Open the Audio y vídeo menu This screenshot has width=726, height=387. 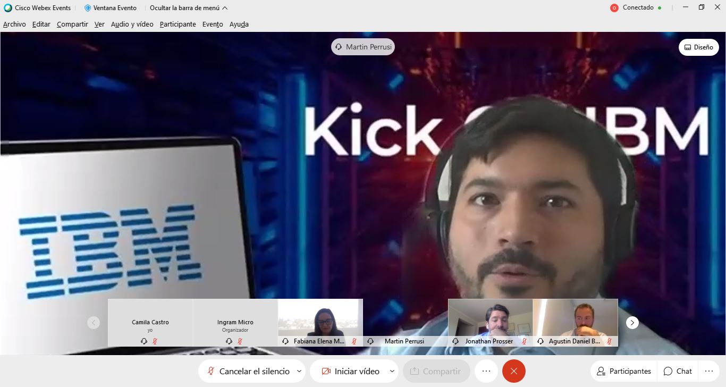coord(131,24)
